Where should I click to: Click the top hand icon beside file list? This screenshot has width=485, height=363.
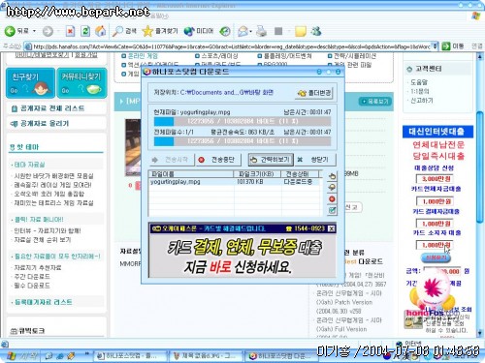pos(332,176)
